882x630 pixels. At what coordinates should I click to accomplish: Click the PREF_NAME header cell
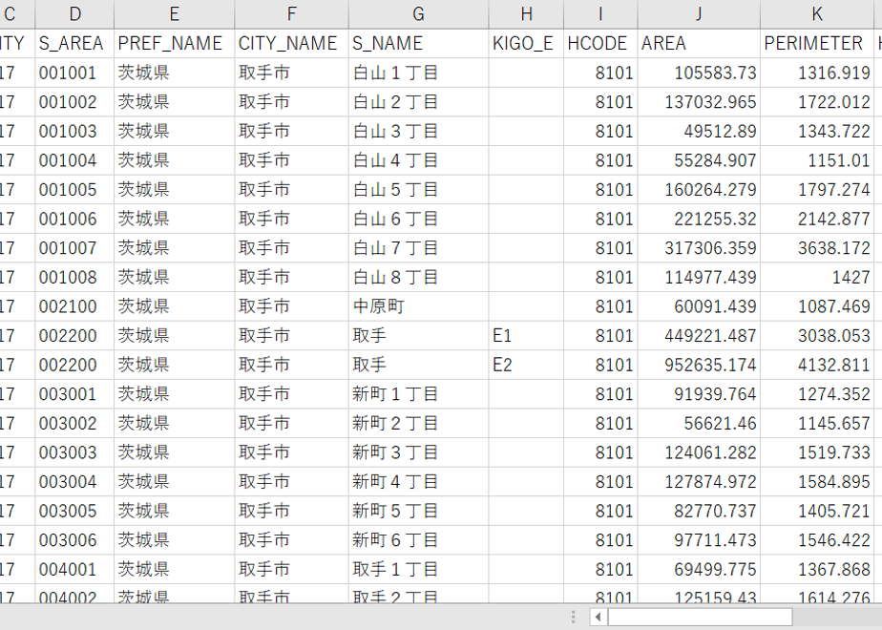(175, 43)
